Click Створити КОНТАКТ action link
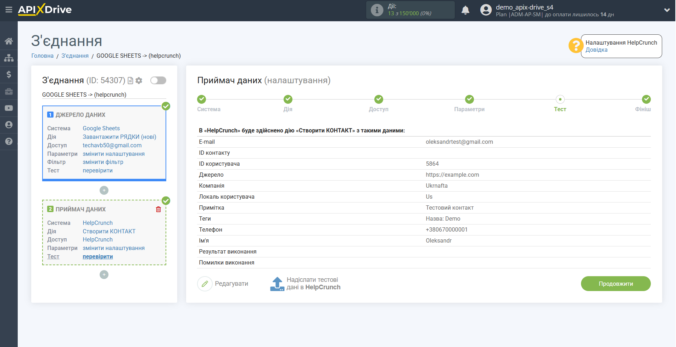Screen dimensions: 676x347 point(109,232)
